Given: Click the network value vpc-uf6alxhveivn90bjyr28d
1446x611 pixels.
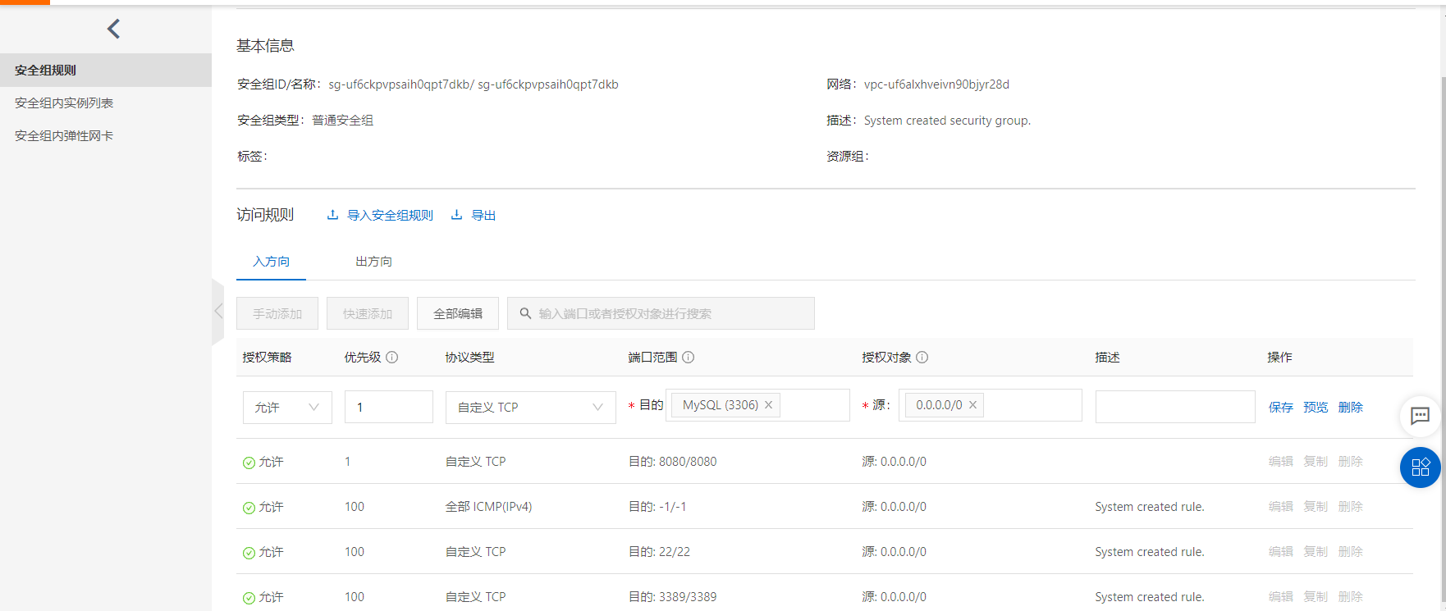Looking at the screenshot, I should [x=936, y=84].
